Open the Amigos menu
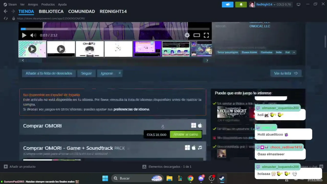Screen dimensions: 327x184 (33, 4)
